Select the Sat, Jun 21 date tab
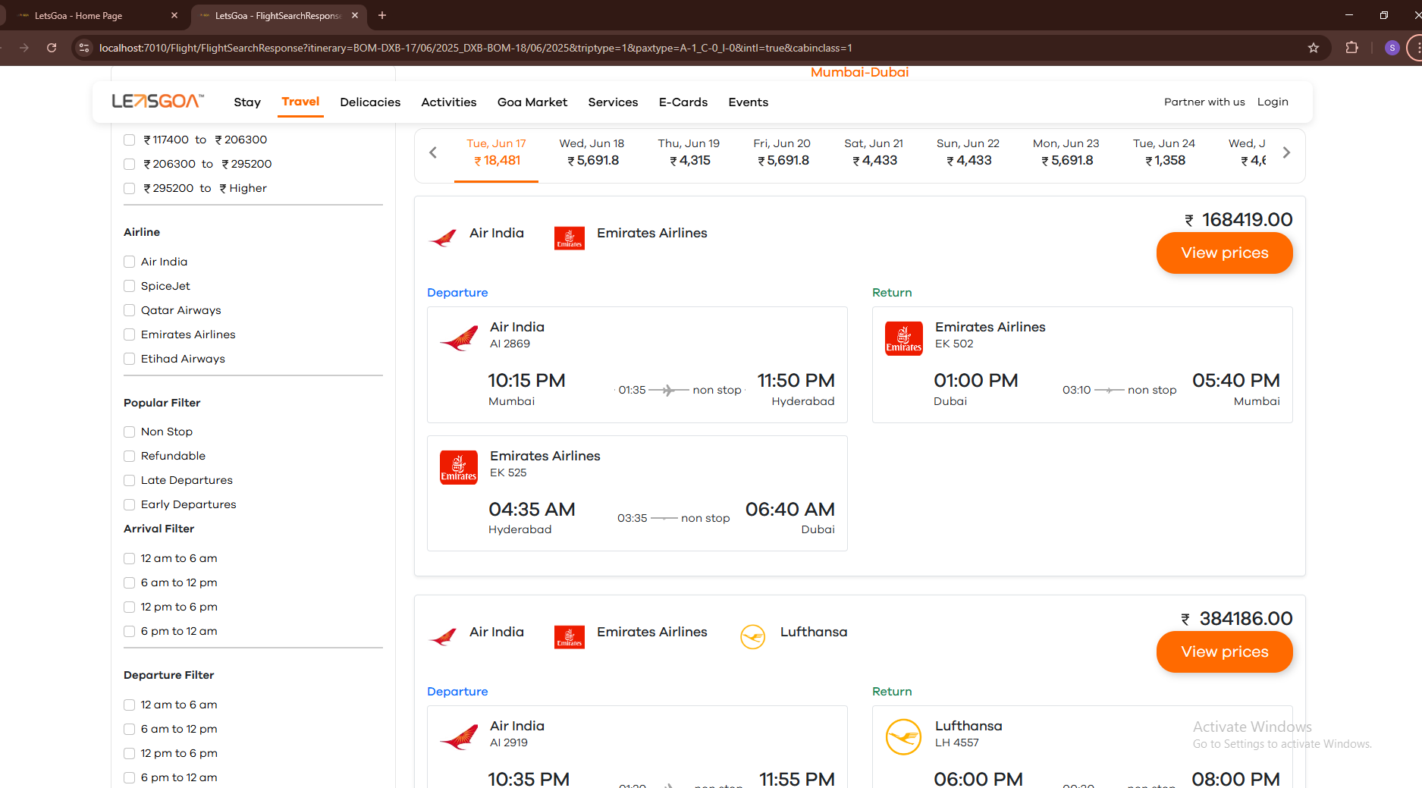Viewport: 1422px width, 788px height. tap(874, 152)
